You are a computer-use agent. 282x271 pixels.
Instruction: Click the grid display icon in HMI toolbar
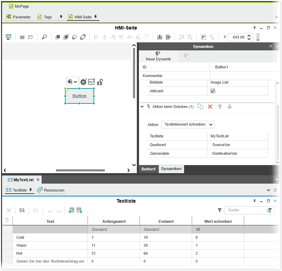[22, 37]
